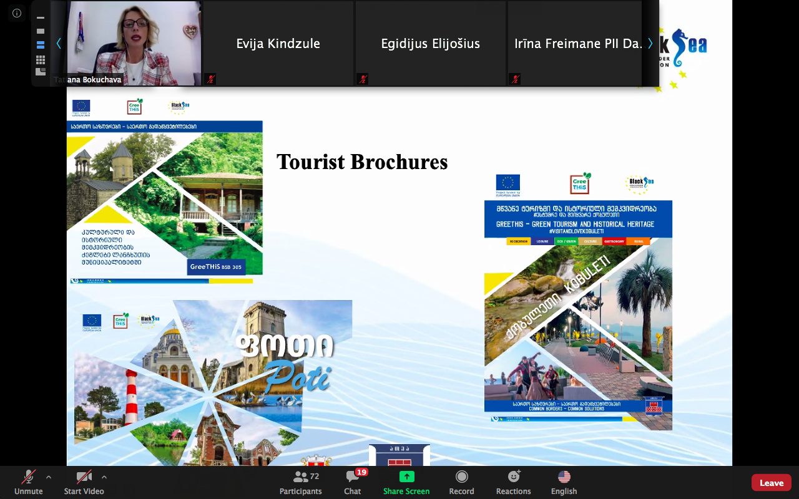Leave the meeting
The width and height of the screenshot is (799, 499).
click(771, 483)
